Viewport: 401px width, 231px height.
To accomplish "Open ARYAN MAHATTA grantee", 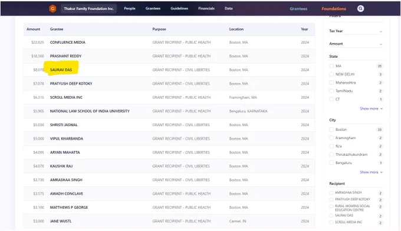I will click(65, 152).
